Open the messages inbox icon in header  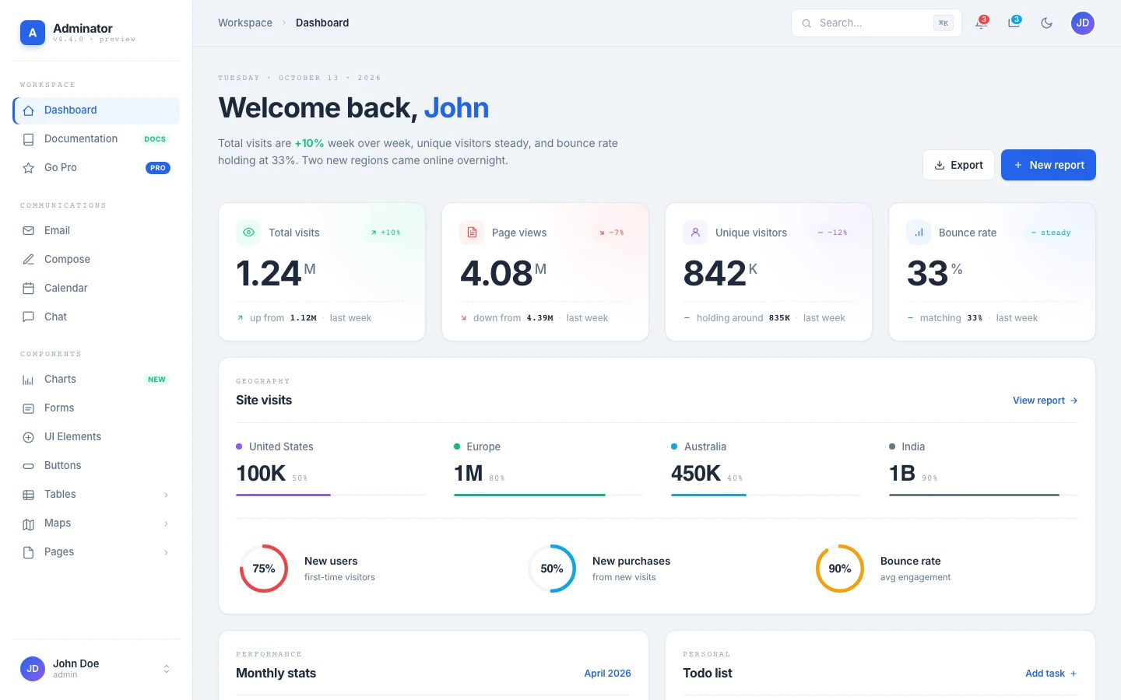pos(1014,23)
